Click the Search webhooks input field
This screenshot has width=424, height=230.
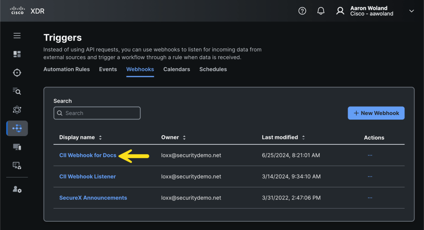[97, 113]
